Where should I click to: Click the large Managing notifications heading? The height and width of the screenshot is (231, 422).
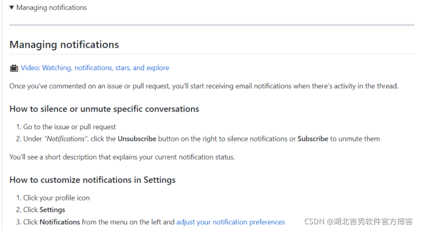click(64, 44)
